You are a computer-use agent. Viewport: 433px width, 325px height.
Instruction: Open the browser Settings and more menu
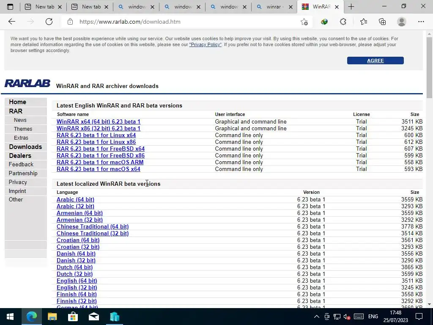(421, 22)
